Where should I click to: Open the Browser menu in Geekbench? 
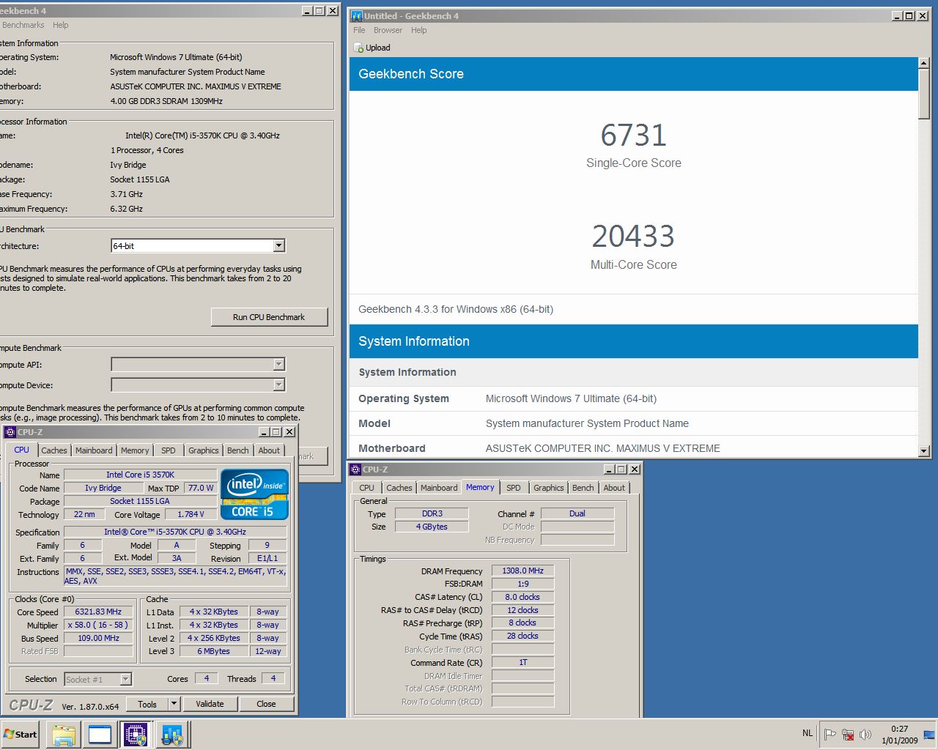pos(388,30)
